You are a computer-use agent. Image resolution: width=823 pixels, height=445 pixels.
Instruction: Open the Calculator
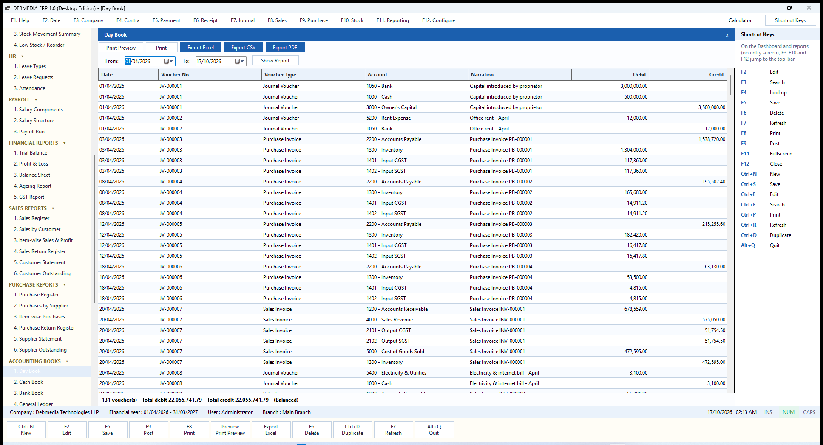coord(740,20)
